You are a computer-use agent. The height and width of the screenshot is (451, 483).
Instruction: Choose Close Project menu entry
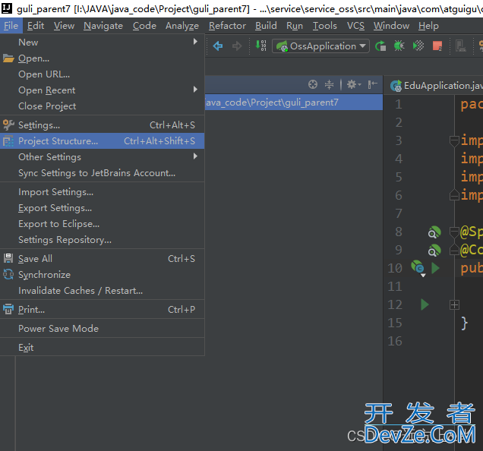[103, 106]
